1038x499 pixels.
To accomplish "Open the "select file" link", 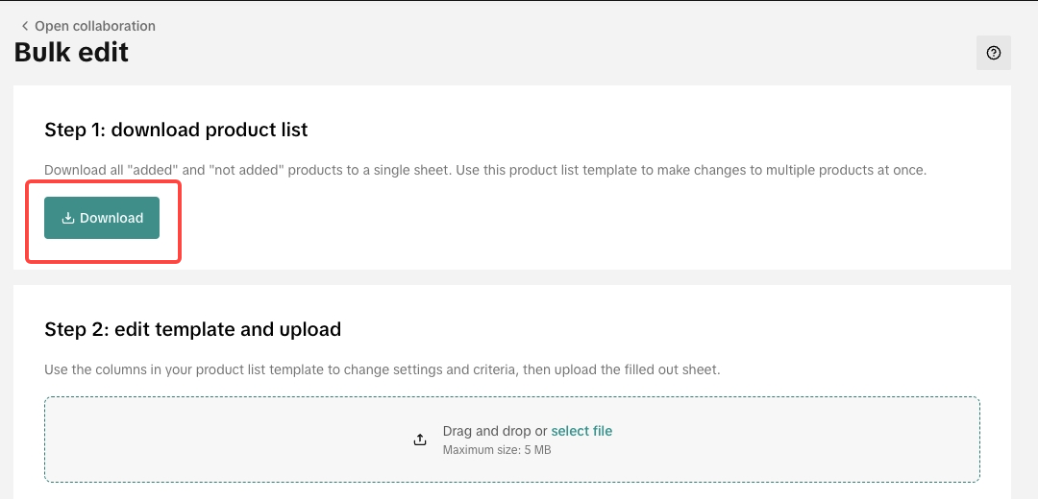I will pyautogui.click(x=581, y=431).
